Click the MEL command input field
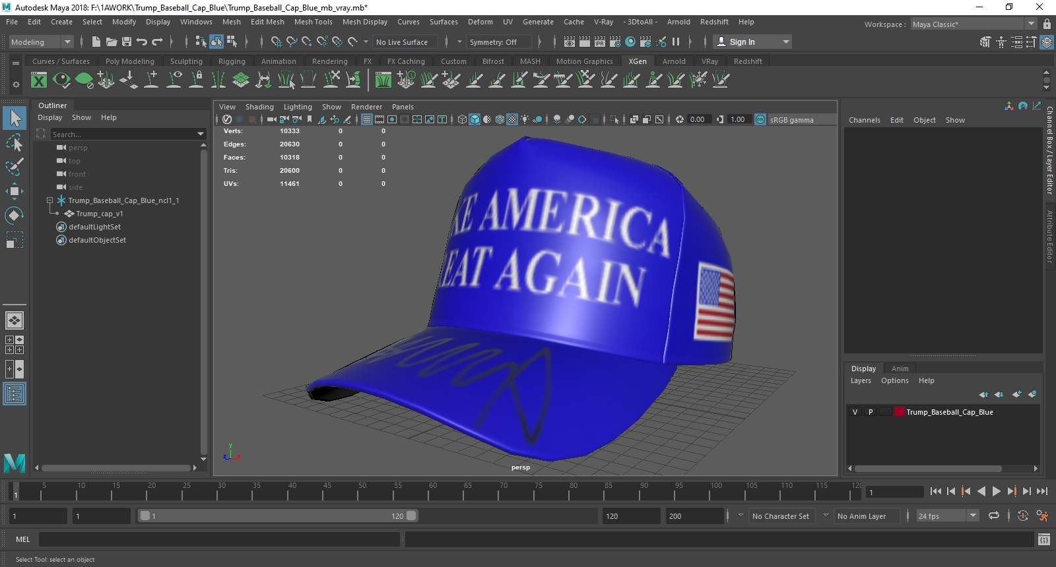The height and width of the screenshot is (567, 1056). (x=219, y=539)
